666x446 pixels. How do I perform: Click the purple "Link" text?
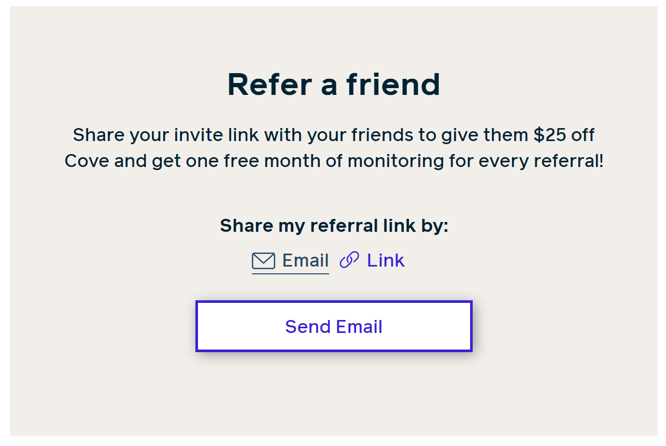coord(386,260)
